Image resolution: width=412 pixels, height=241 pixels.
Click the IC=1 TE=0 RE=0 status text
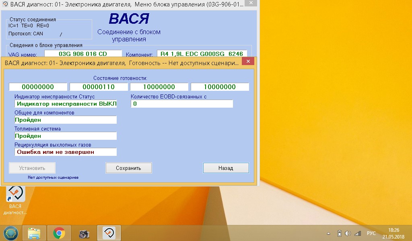pyautogui.click(x=29, y=26)
